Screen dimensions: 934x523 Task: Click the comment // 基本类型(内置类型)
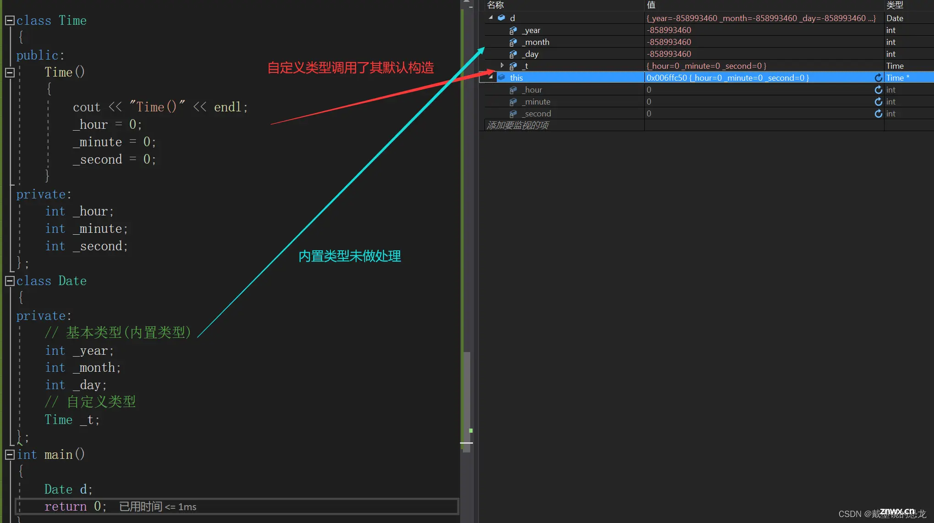coord(117,333)
